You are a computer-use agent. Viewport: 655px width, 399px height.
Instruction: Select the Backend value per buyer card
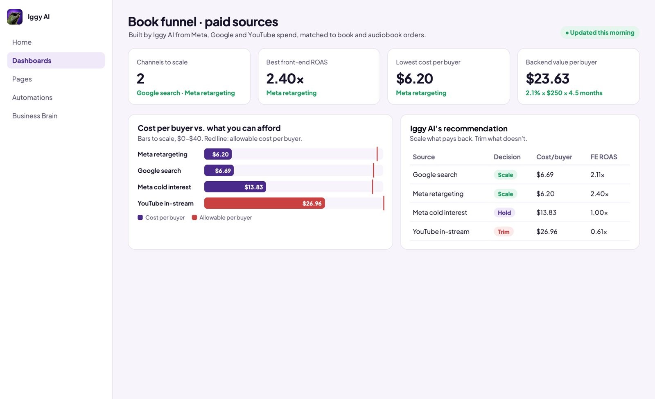click(x=578, y=77)
